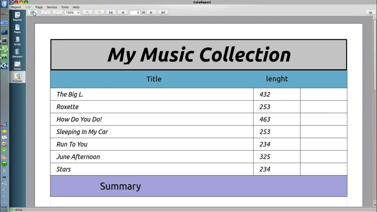Image resolution: width=377 pixels, height=212 pixels.
Task: Select the 'How Do You Do!' title cell
Action: [152, 119]
